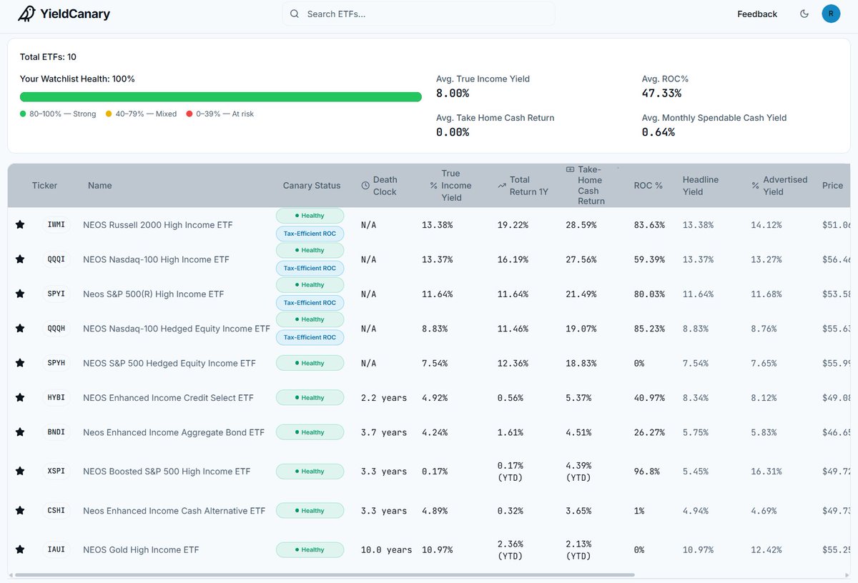
Task: Unstar IWMI from watchlist
Action: click(x=20, y=225)
